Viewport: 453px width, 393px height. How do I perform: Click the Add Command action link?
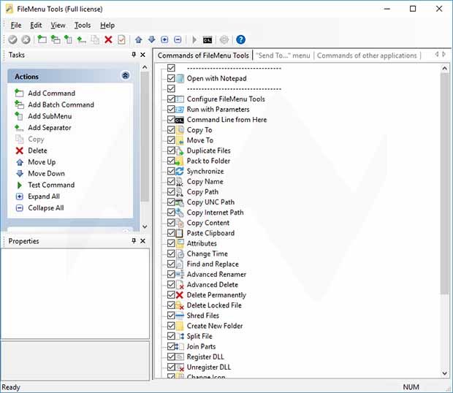pyautogui.click(x=51, y=94)
